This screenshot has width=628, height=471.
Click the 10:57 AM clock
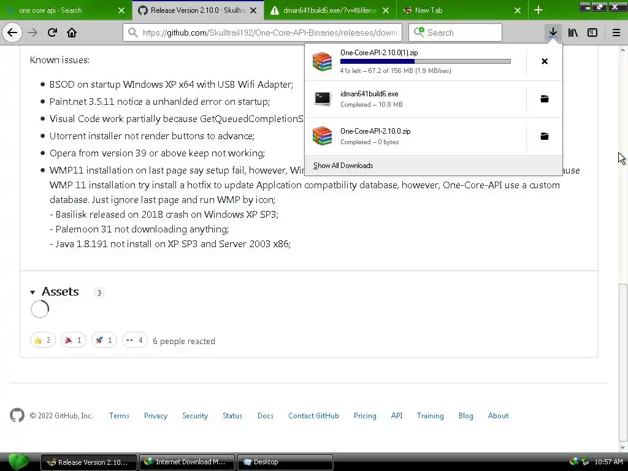[x=608, y=462]
